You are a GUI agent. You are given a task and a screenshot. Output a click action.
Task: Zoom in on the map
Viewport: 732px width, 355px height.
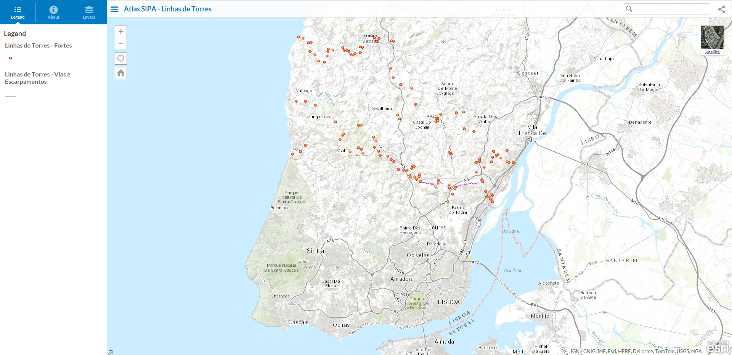[x=121, y=32]
